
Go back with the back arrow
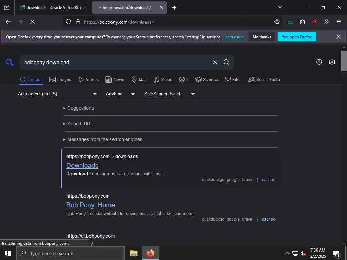[x=8, y=22]
